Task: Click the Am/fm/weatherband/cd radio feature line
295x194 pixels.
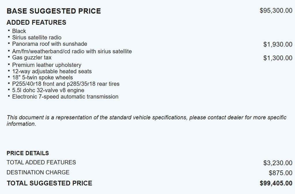Action: (72, 51)
